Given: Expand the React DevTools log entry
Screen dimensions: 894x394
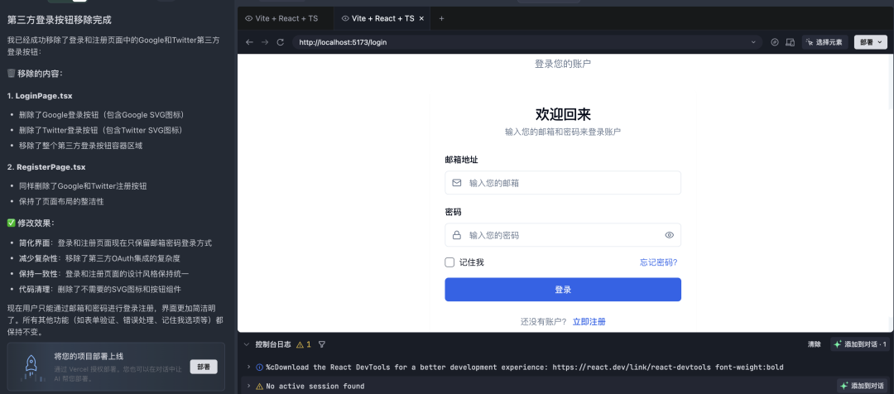Looking at the screenshot, I should point(248,368).
